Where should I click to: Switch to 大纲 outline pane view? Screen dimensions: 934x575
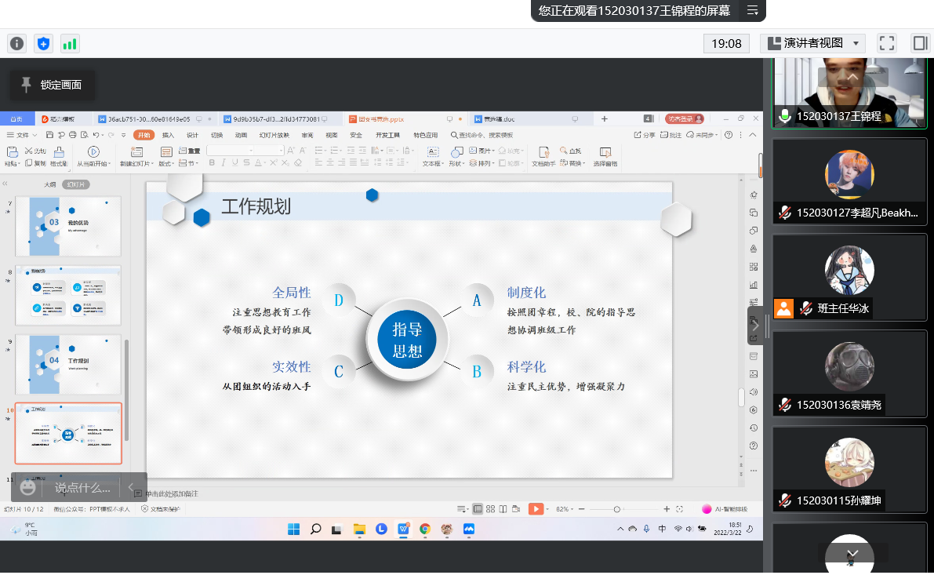coord(49,184)
